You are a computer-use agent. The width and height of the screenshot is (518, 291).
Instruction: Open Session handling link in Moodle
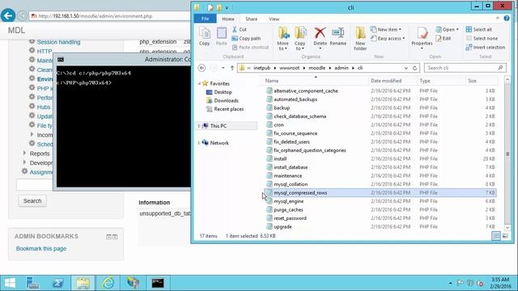(58, 42)
